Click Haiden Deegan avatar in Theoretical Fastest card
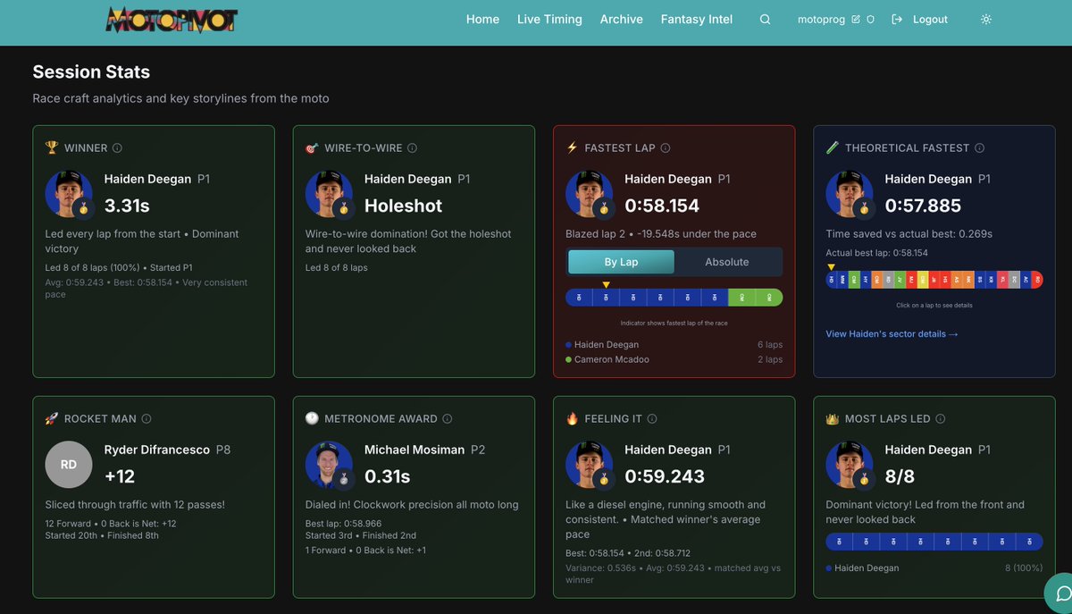 click(x=850, y=194)
